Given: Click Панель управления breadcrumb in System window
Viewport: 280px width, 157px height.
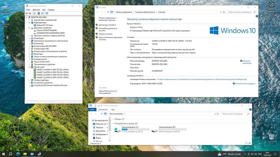Looking at the screenshot, I should tap(123, 12).
